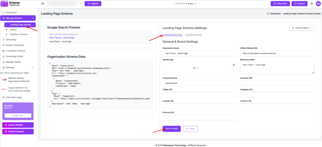Expand the Test Rich Result dropdown
Screen dimensions: 322x147
[x=302, y=28]
